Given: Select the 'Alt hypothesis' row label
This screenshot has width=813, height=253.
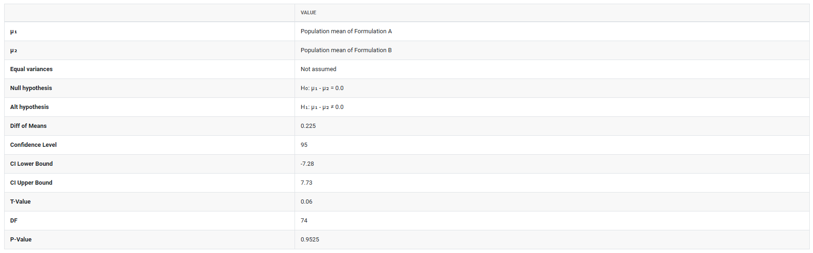Looking at the screenshot, I should click(x=30, y=107).
